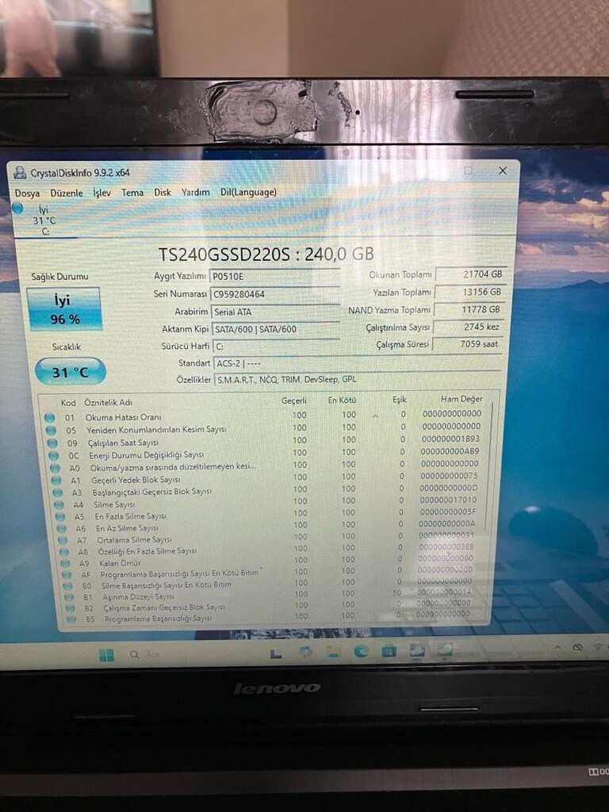This screenshot has width=609, height=812.
Task: Open the İşlev menu
Action: point(102,193)
